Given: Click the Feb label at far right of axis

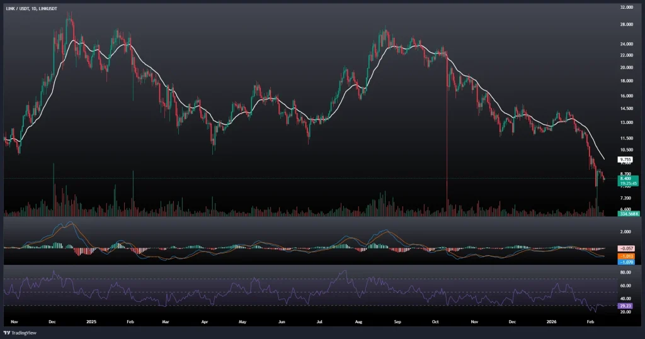Looking at the screenshot, I should (x=590, y=321).
